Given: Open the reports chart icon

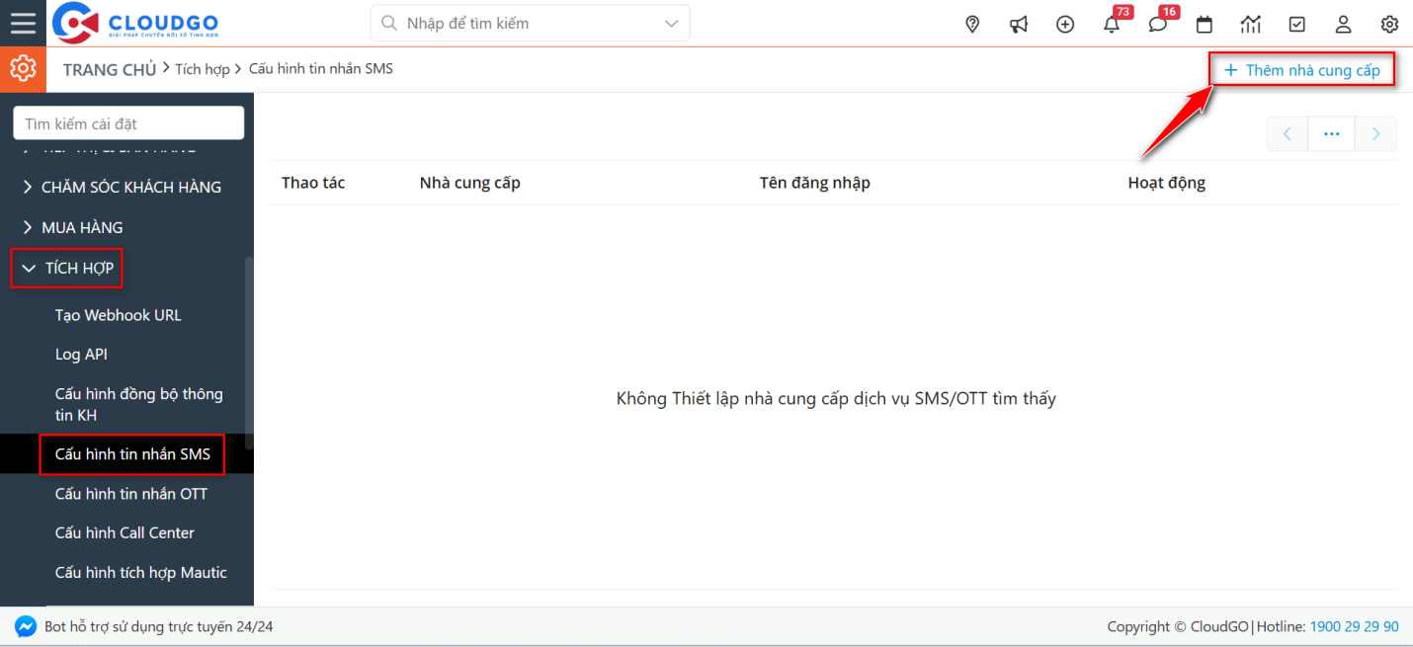Looking at the screenshot, I should pos(1251,24).
